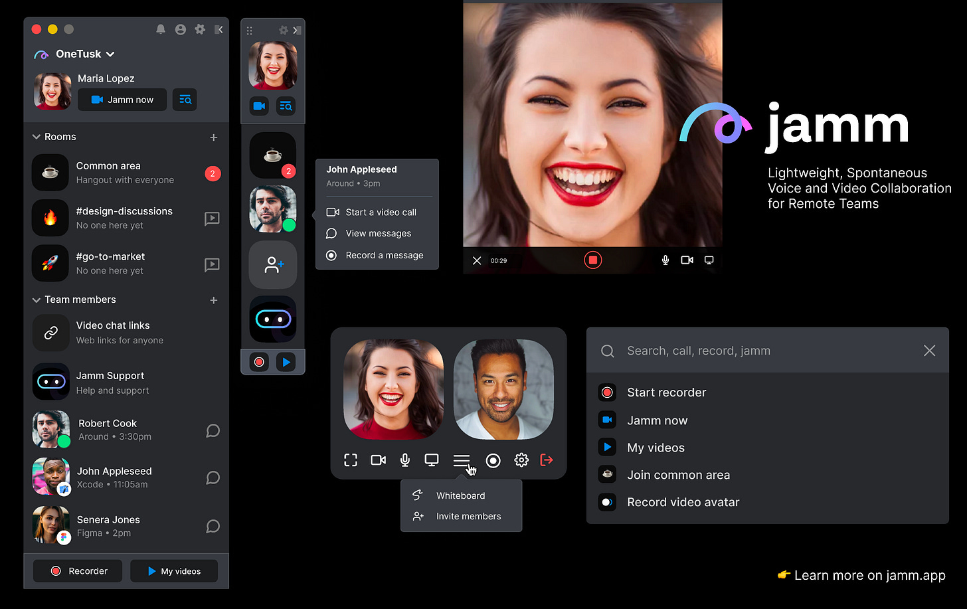Open #design-discussions room
This screenshot has width=967, height=609.
point(126,218)
